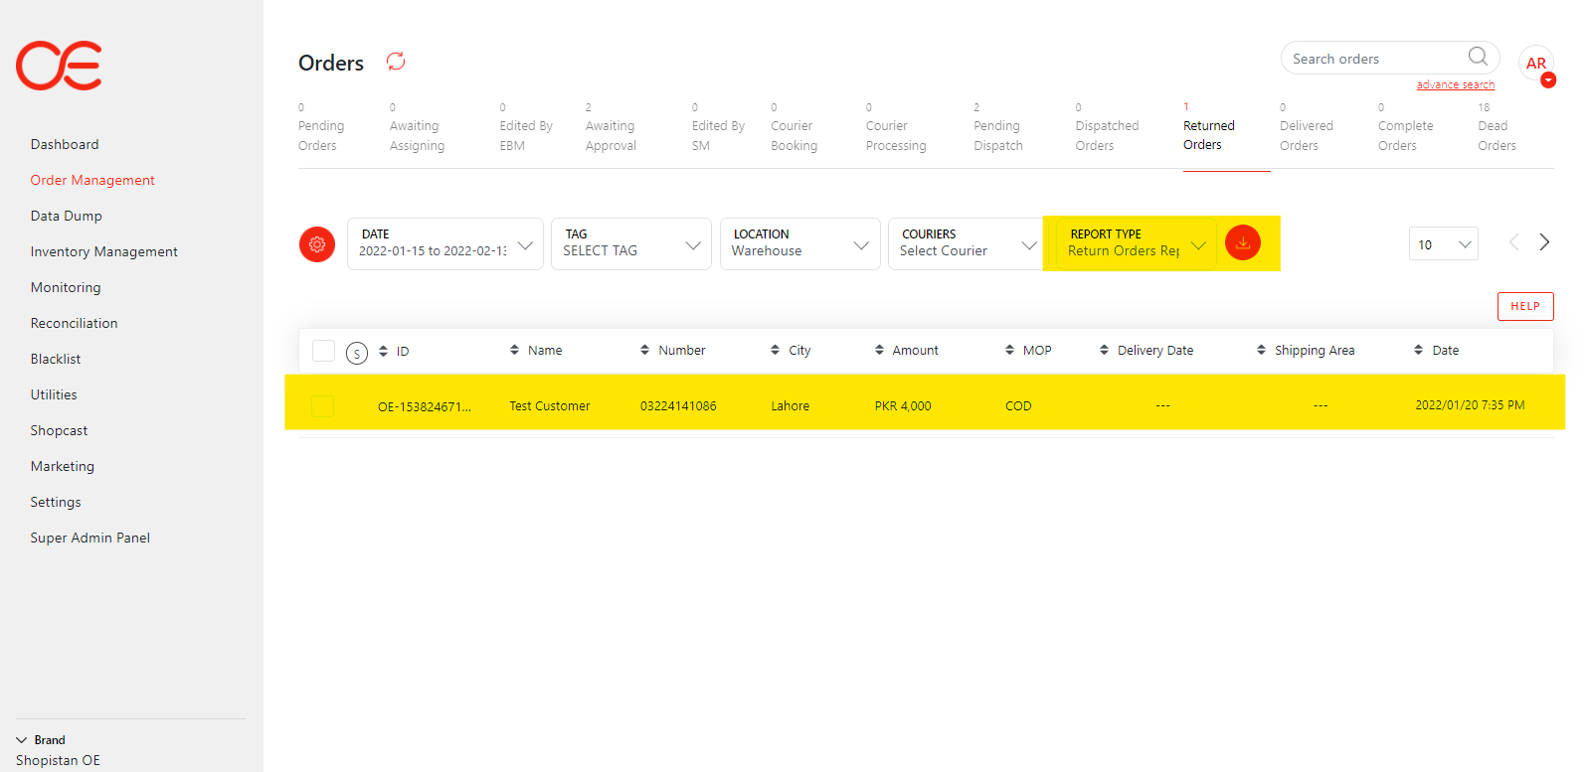Open Inventory Management in sidebar
Image resolution: width=1589 pixels, height=772 pixels.
[104, 252]
